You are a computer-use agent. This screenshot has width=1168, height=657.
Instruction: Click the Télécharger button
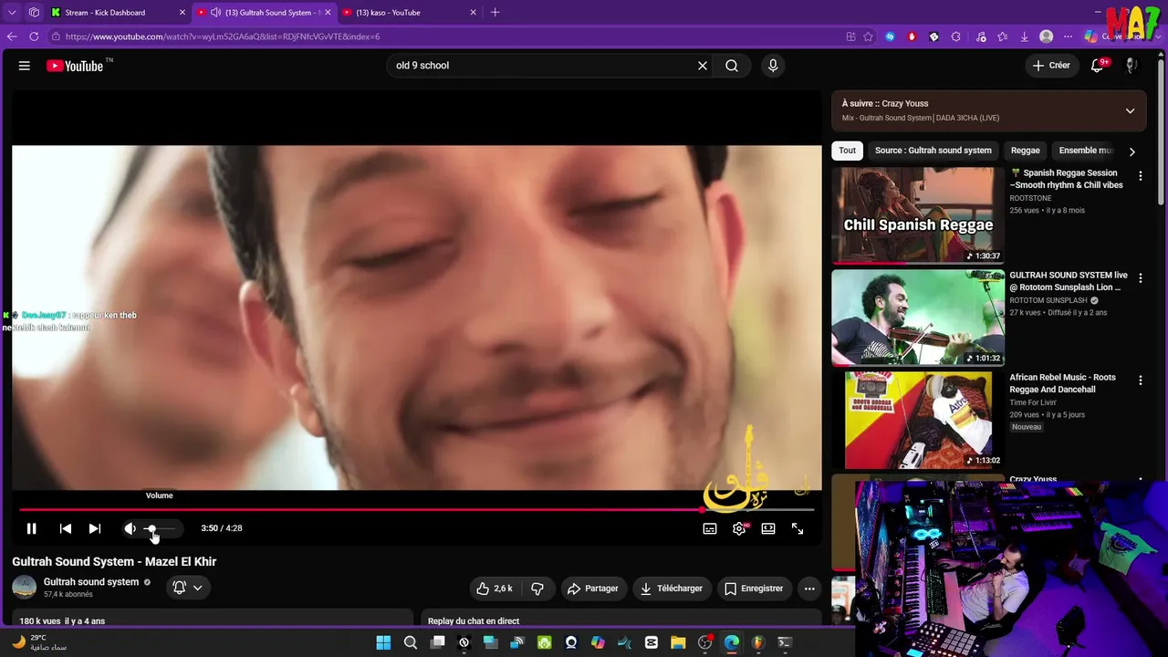[672, 589]
